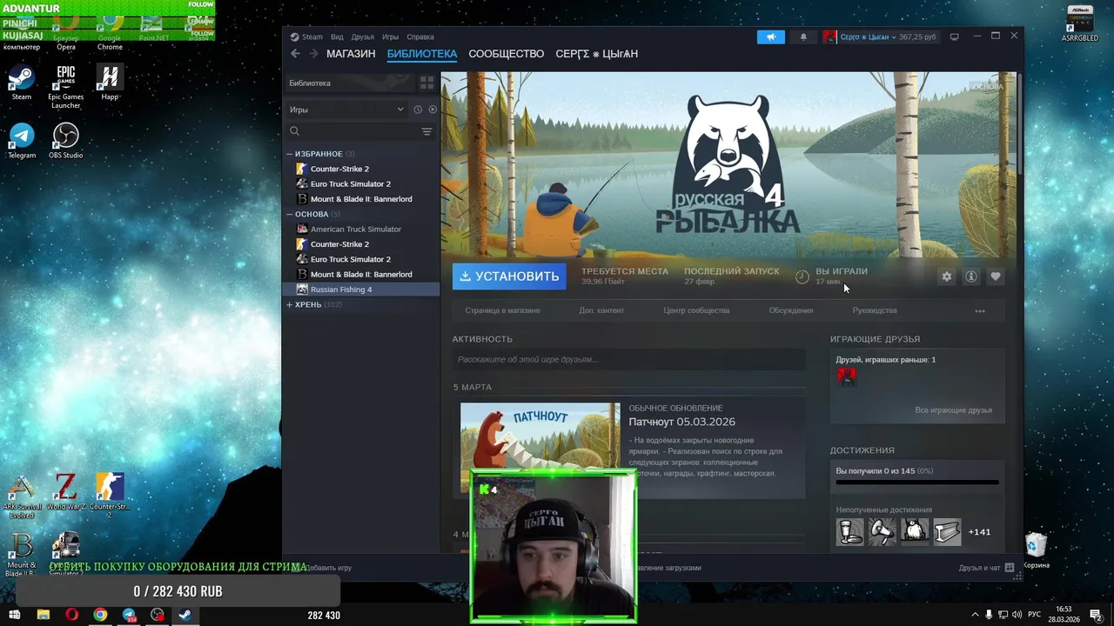This screenshot has height=626, width=1114.
Task: Click the achievements progress bar
Action: 917,482
